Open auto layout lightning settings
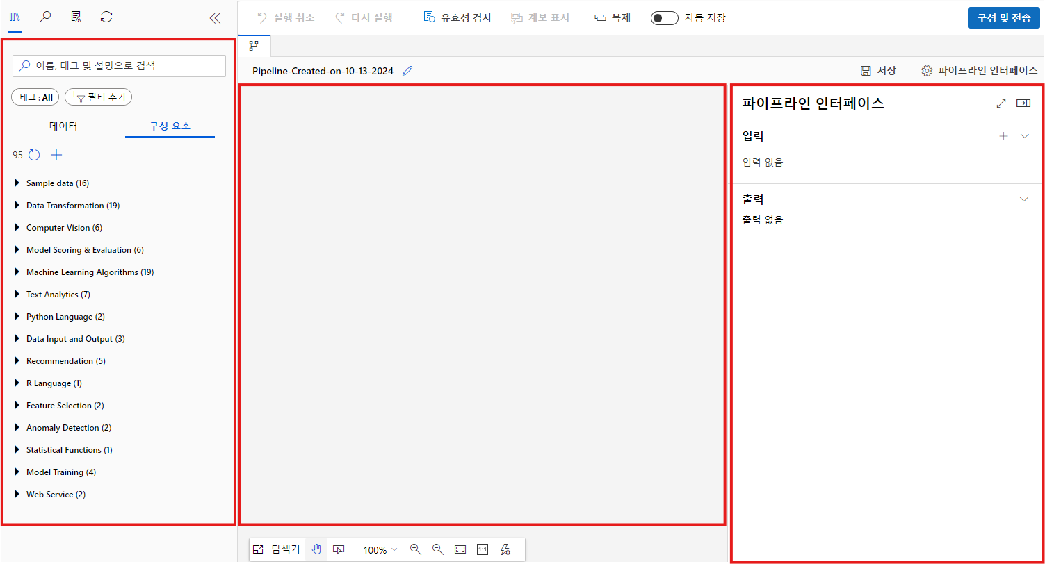This screenshot has width=1045, height=564. click(505, 549)
